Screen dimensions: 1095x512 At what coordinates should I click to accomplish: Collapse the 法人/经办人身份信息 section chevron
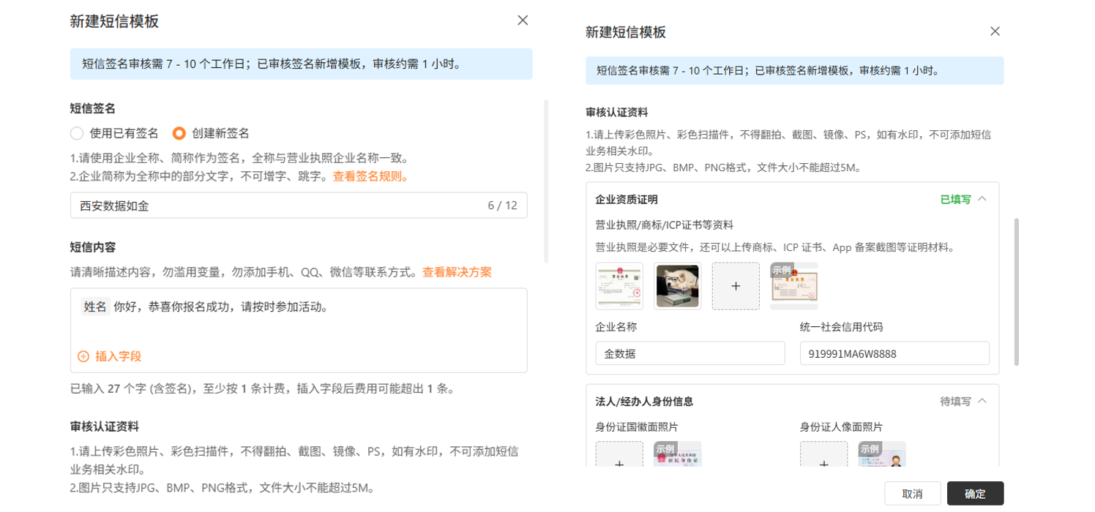coord(982,401)
